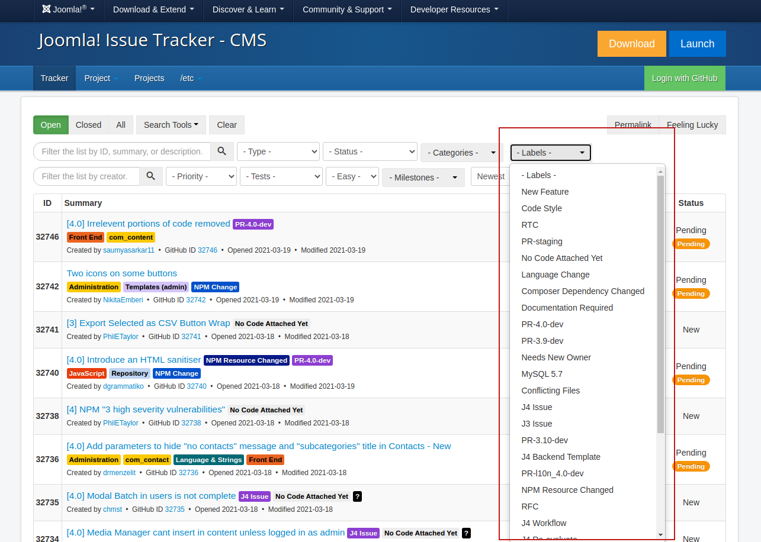Select Code Style label option

coord(583,208)
